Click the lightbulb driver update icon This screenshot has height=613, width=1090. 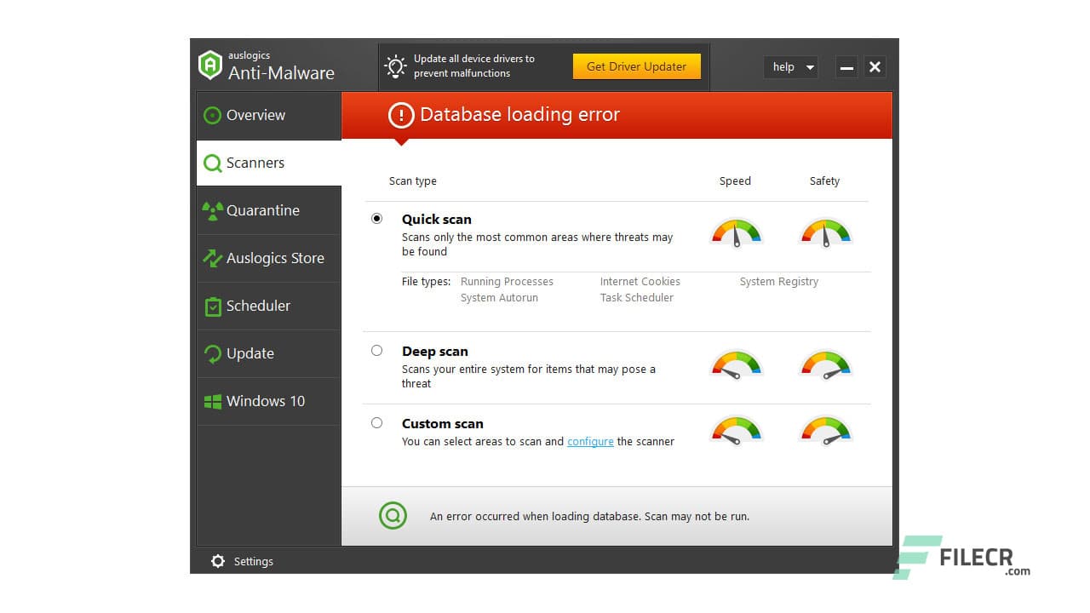tap(395, 66)
